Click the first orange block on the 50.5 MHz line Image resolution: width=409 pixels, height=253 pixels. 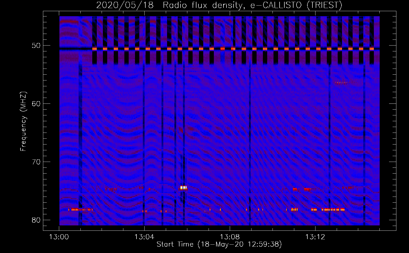click(95, 49)
